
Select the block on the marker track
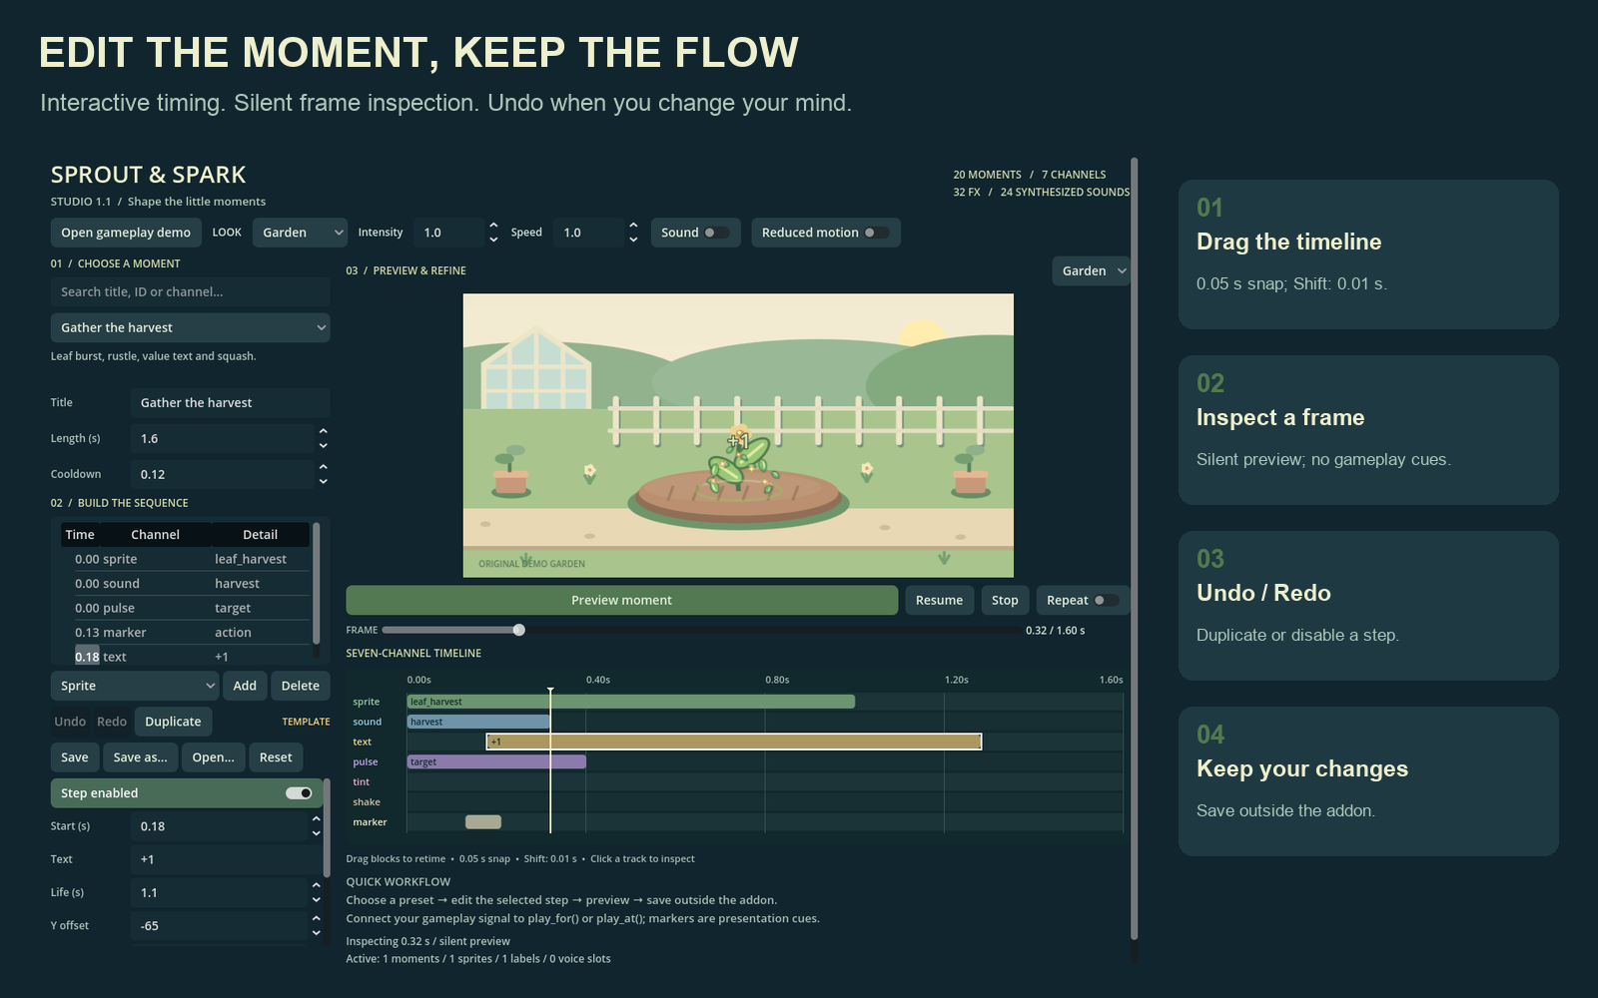click(x=483, y=821)
